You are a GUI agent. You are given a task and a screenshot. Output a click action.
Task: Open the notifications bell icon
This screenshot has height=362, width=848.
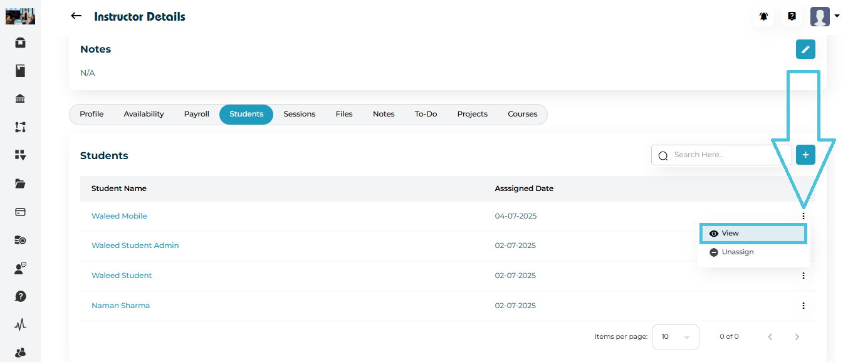tap(763, 17)
